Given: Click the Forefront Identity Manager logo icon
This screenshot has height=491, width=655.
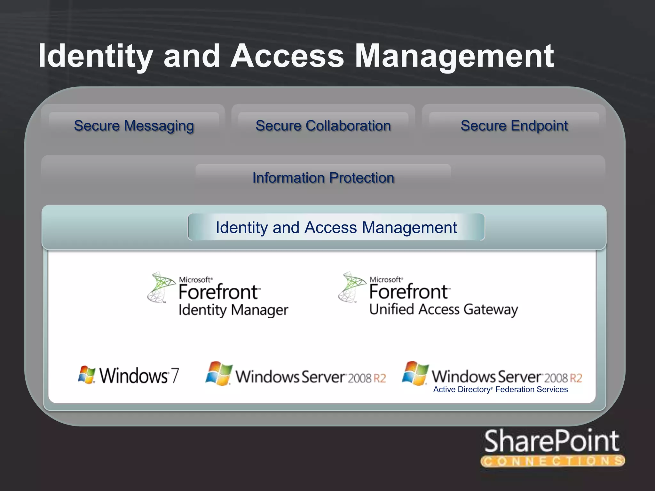Looking at the screenshot, I should click(162, 287).
